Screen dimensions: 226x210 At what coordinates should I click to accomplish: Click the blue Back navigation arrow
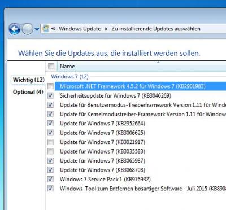[14, 29]
